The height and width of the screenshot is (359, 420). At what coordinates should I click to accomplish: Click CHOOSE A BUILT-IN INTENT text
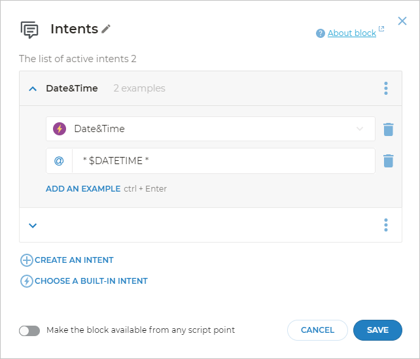[91, 281]
